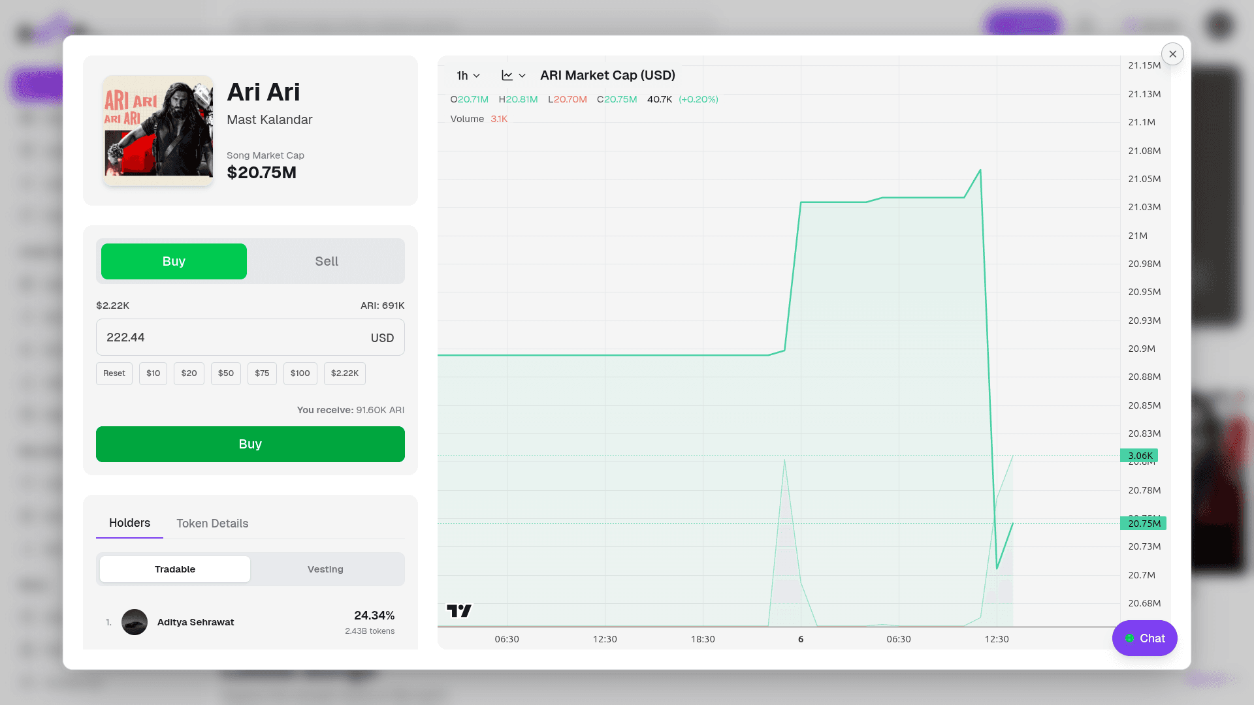Click the 24.34% holder share value
The width and height of the screenshot is (1254, 705).
click(x=374, y=616)
